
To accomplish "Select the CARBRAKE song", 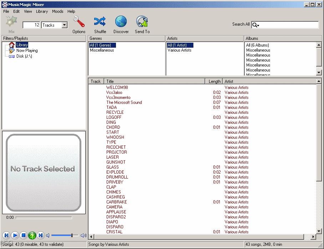I will click(117, 202).
